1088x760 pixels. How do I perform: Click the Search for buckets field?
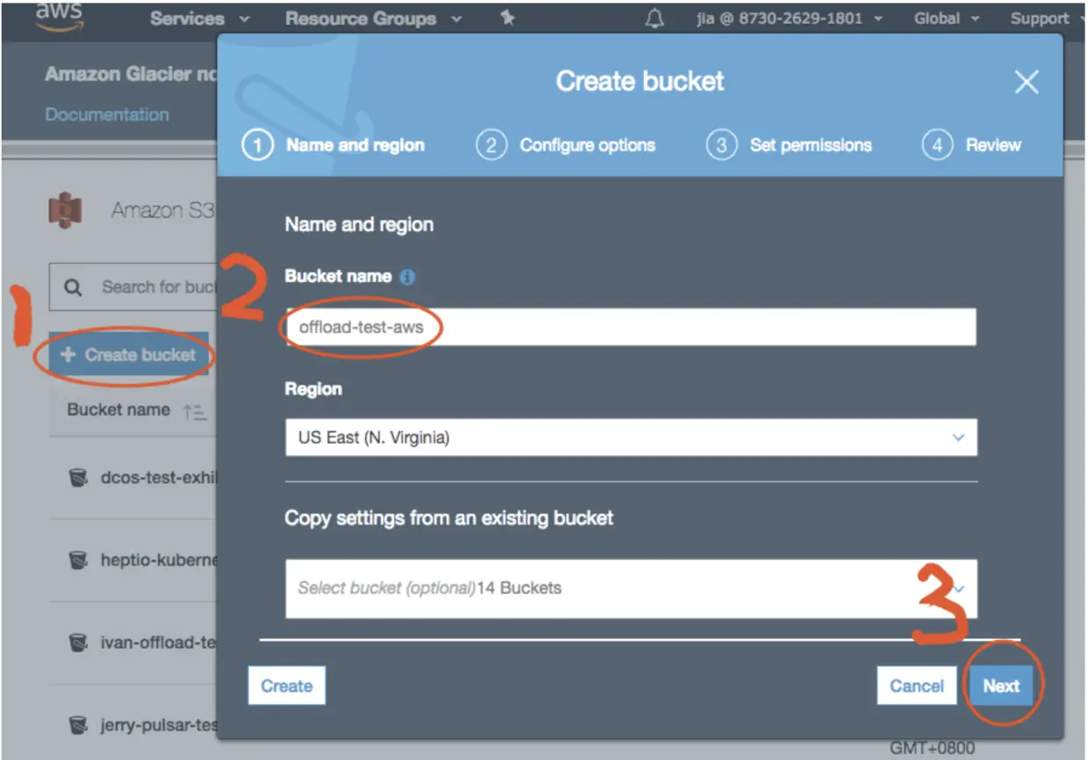tap(133, 287)
